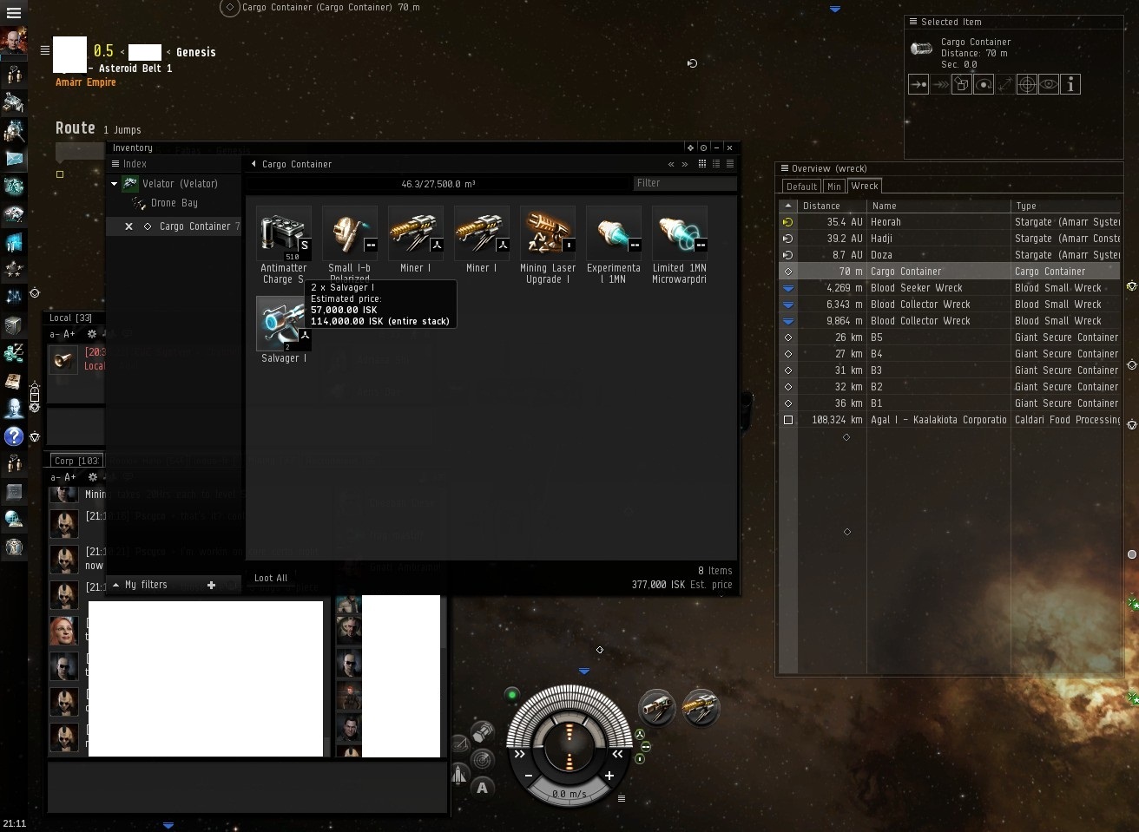Select the Experimental 1MN item
The height and width of the screenshot is (832, 1139).
point(614,246)
